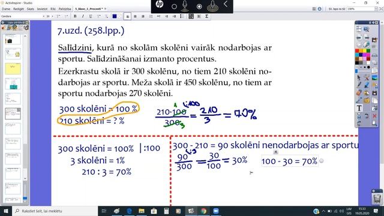This screenshot has width=384, height=216.
Task: Select the Eraser tool
Action: point(359,93)
